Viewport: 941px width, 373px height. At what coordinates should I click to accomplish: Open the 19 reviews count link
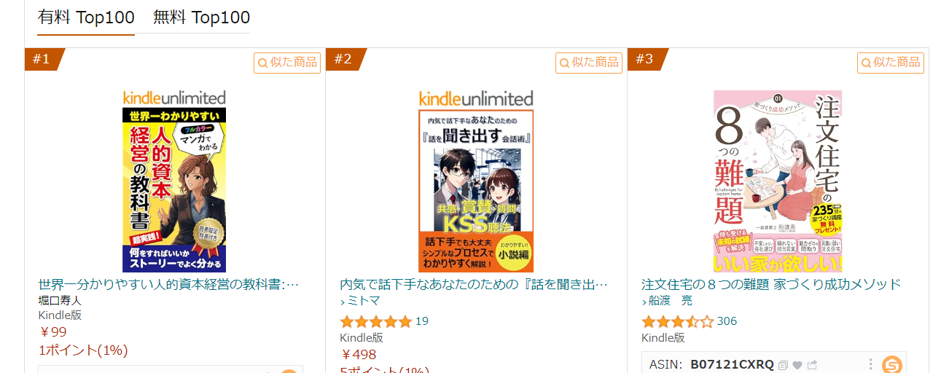point(422,321)
